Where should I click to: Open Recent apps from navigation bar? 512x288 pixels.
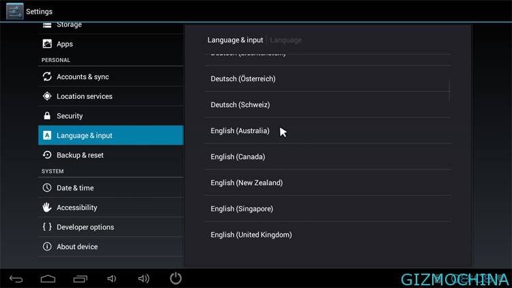(x=80, y=278)
